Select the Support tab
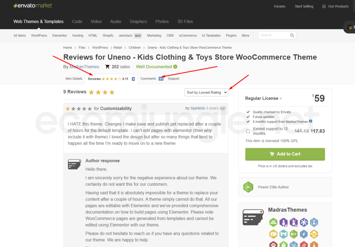 (x=174, y=79)
